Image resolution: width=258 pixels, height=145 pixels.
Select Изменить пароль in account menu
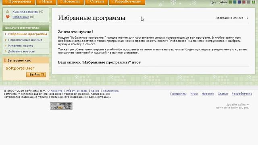click(21, 46)
